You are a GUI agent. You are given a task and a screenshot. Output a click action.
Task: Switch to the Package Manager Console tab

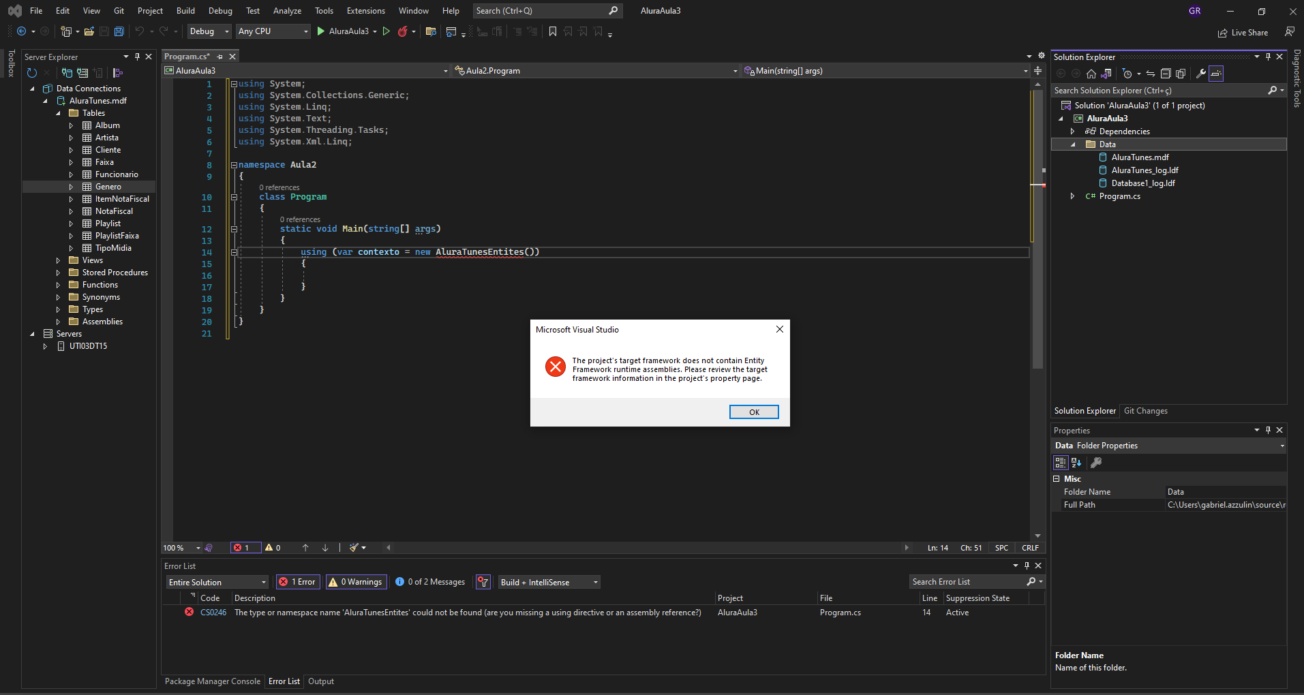(213, 681)
